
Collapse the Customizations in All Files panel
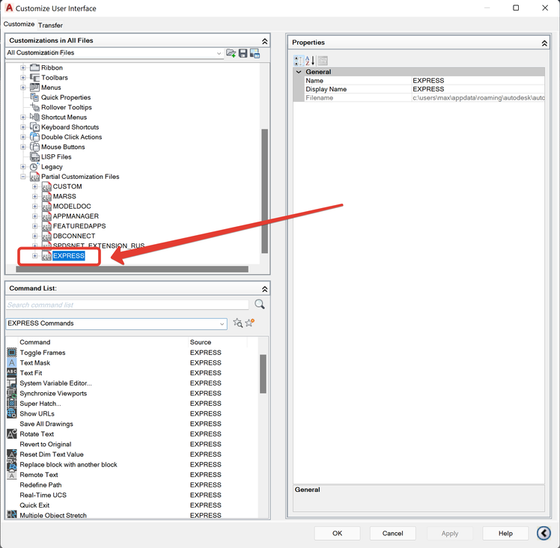click(x=264, y=41)
